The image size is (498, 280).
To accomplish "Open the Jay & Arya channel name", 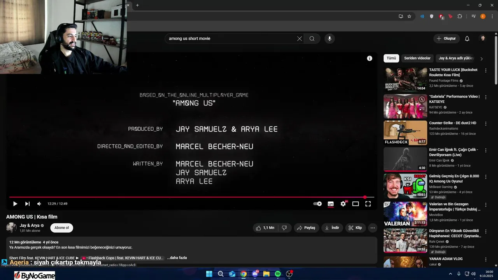I will tap(30, 226).
